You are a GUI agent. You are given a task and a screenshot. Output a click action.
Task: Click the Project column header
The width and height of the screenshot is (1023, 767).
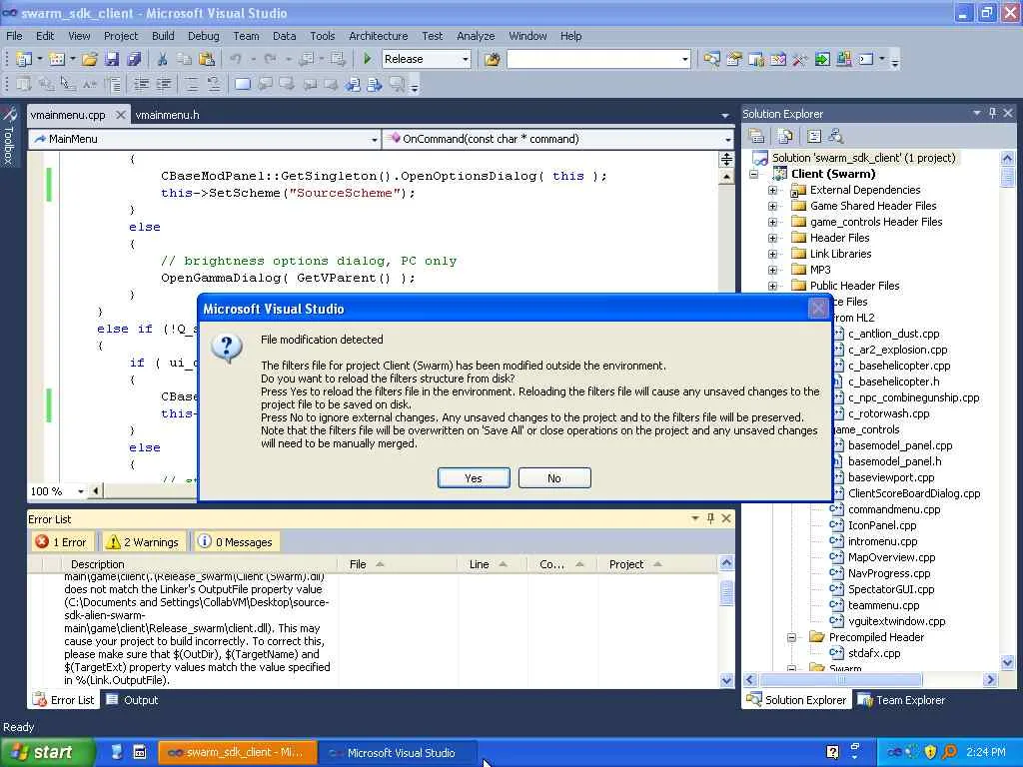point(657,564)
